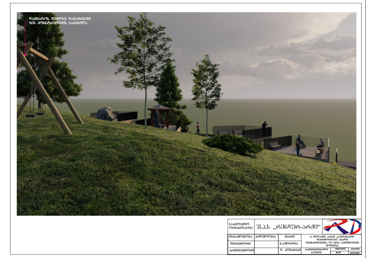Click the pink annotation marker dot on swing
Screen dimensions: 366x258
26,54
